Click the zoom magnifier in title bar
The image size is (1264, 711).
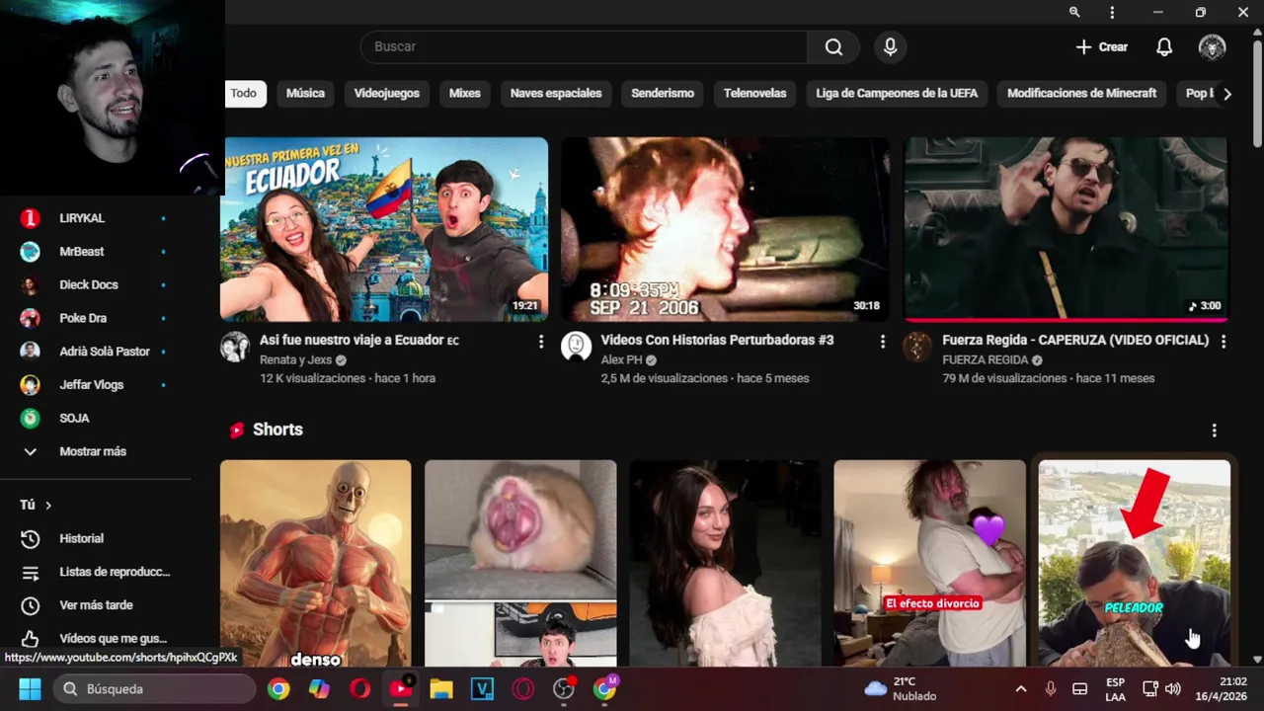click(1073, 12)
